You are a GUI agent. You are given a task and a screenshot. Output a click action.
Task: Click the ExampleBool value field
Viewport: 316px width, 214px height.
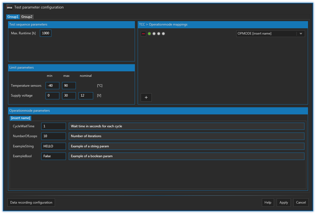click(54, 156)
